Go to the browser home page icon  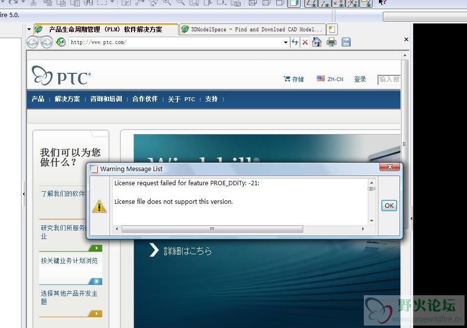[x=316, y=42]
